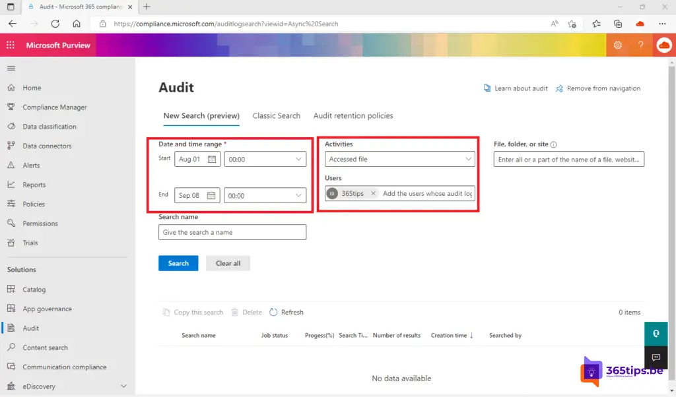Screen dimensions: 676x397
Task: Expand the eDiscovery chevron
Action: pos(123,386)
